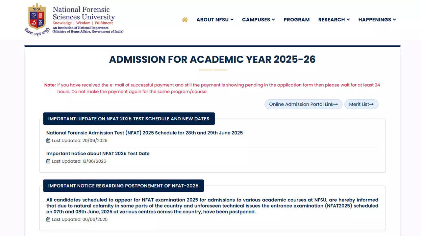Click calendar icon beside 06/06/2025 date

tap(48, 219)
